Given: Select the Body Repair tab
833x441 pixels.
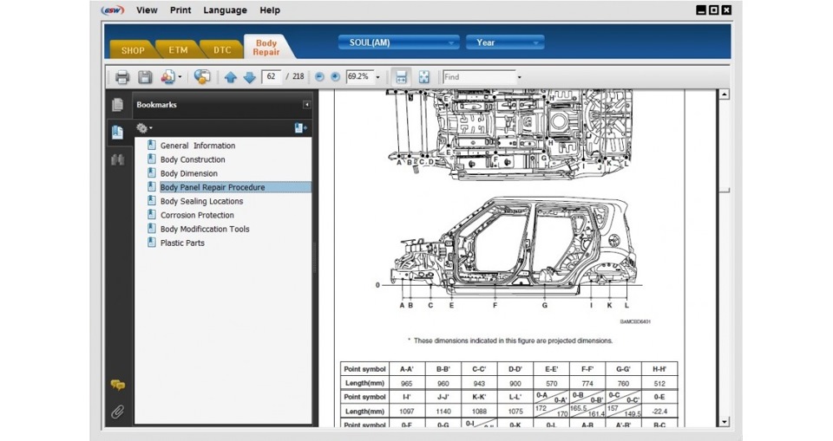Looking at the screenshot, I should (x=266, y=48).
